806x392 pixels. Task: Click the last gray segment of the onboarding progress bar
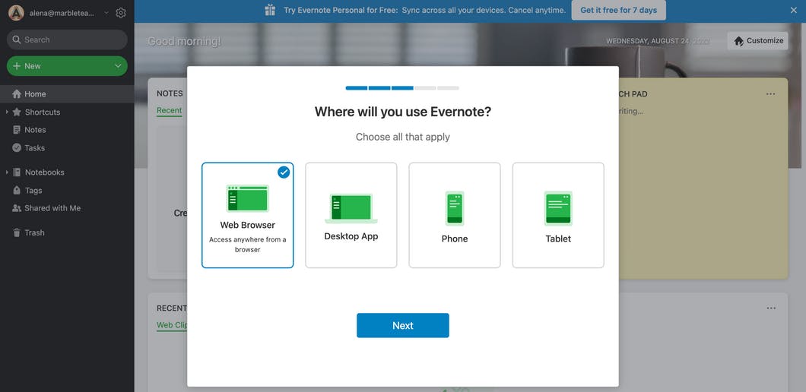tap(448, 88)
